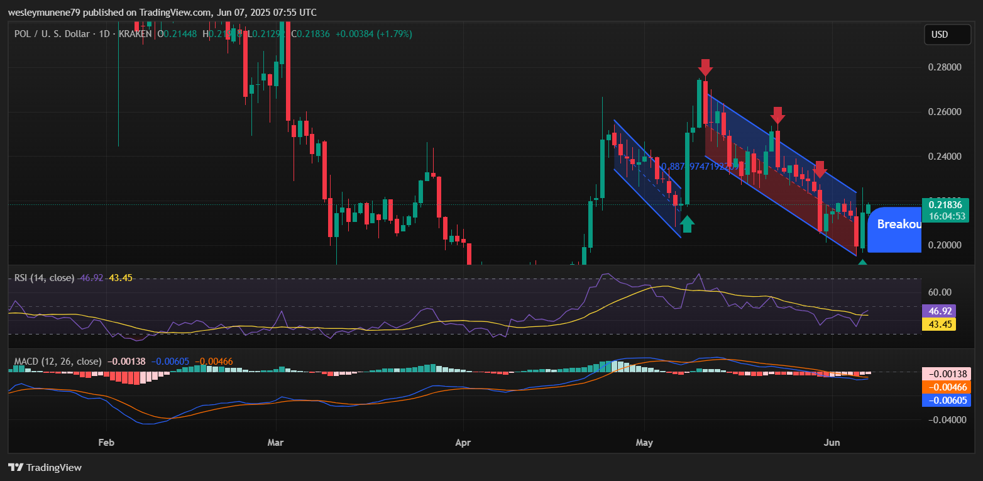This screenshot has width=983, height=481.
Task: Select the green up arrow at the June low
Action: (x=863, y=262)
